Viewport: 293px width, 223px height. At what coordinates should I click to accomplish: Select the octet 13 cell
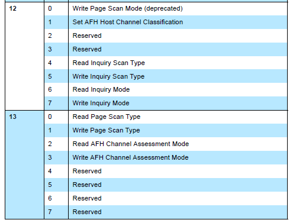click(24, 164)
